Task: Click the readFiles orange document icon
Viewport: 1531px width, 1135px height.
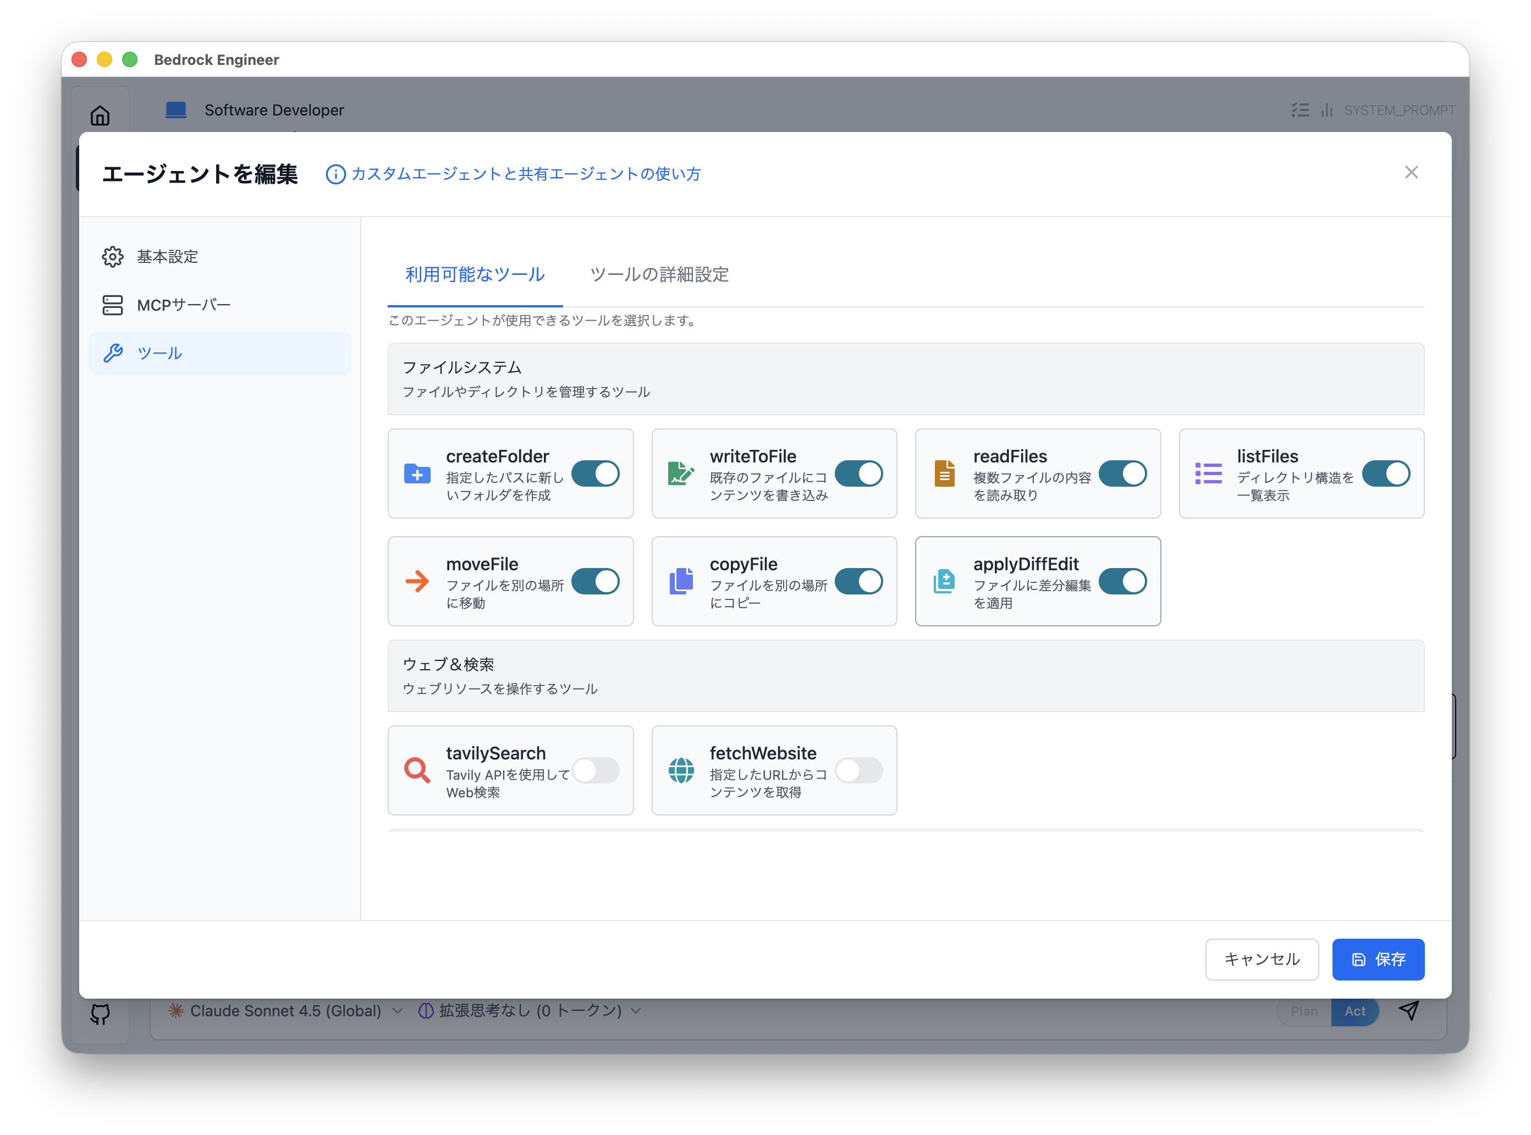Action: pyautogui.click(x=944, y=474)
